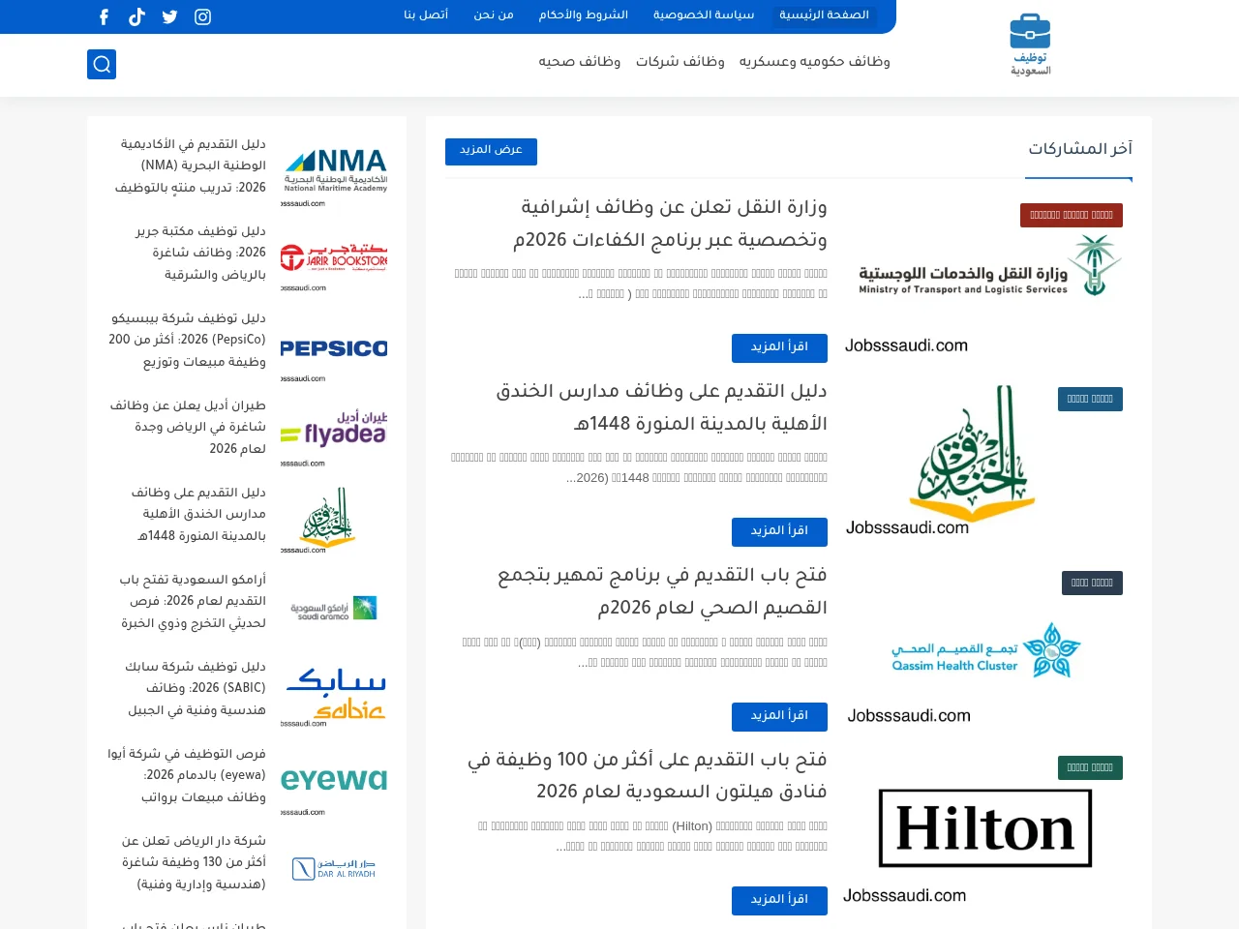Click اقرأ المزيد for Hilton hotels post

tap(779, 900)
